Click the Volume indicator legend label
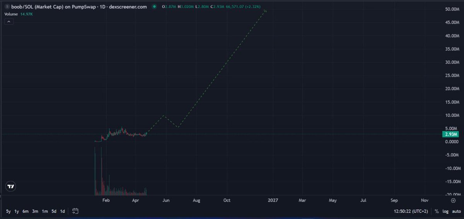 10,14
